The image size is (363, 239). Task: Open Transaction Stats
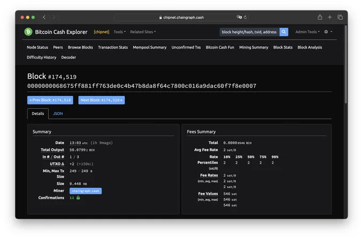[x=113, y=47]
